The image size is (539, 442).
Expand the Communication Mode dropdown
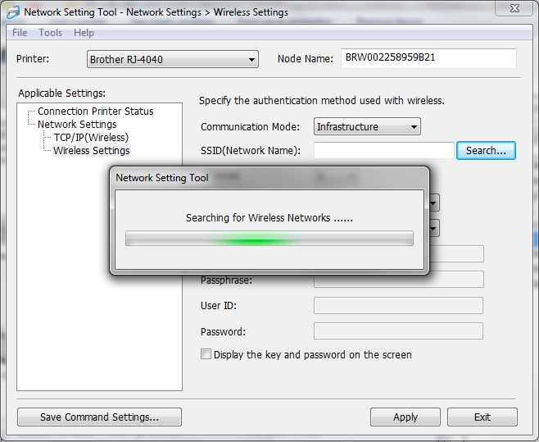pyautogui.click(x=367, y=127)
